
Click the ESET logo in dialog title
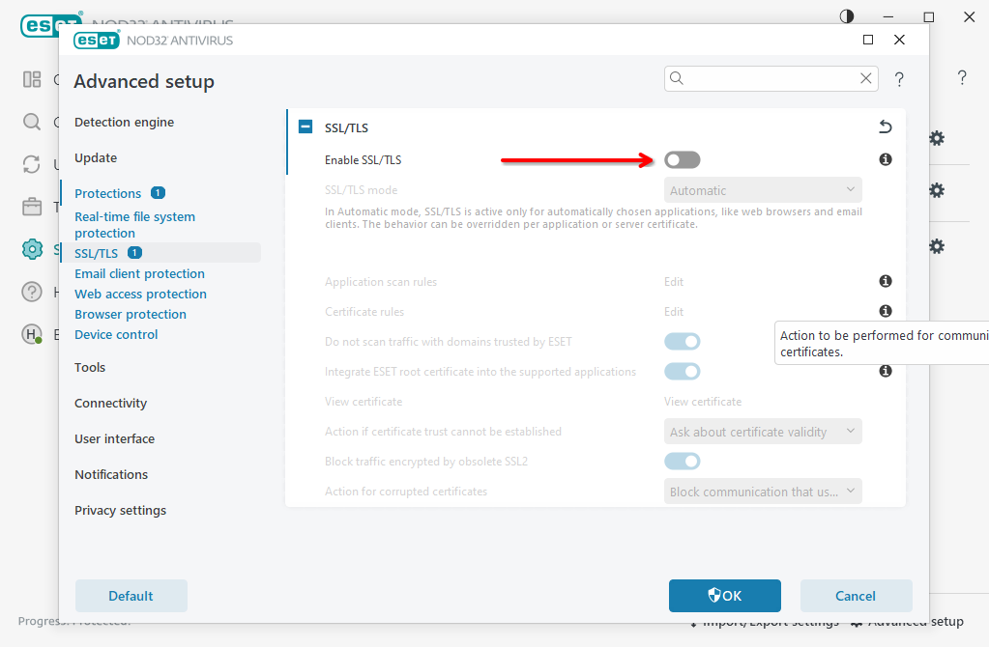(97, 40)
